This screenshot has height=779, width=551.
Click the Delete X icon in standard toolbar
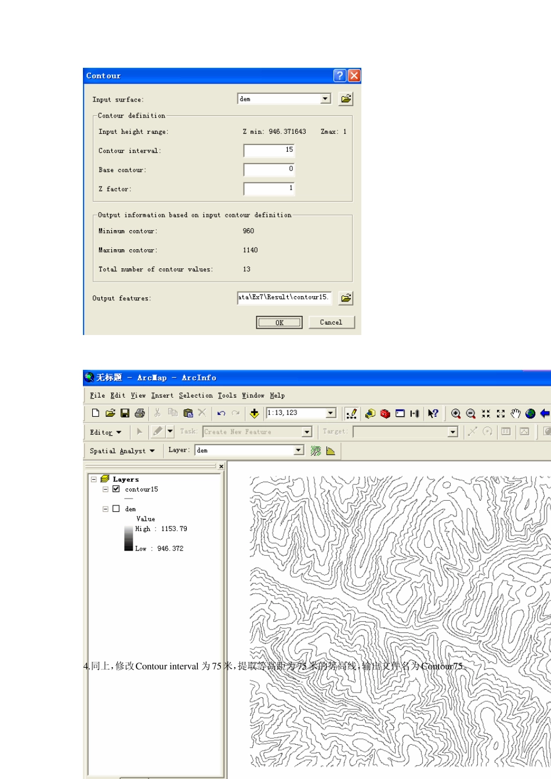click(202, 413)
